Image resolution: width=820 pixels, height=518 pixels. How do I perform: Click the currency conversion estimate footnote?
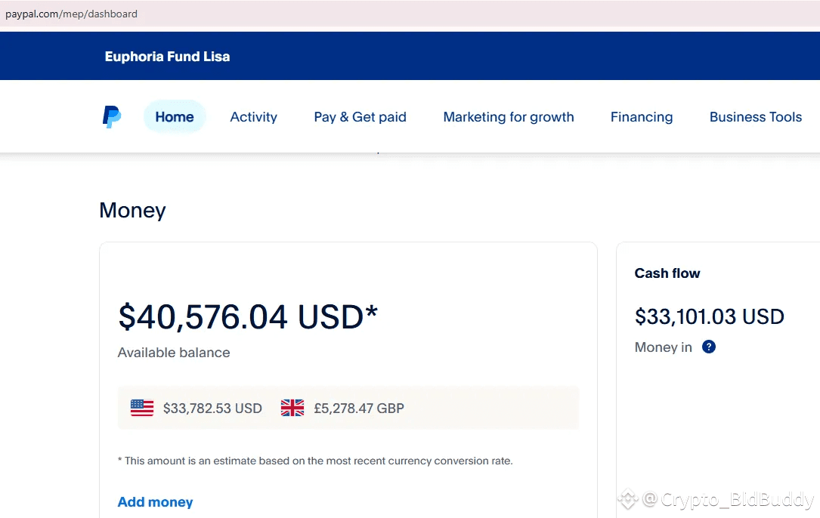(315, 461)
